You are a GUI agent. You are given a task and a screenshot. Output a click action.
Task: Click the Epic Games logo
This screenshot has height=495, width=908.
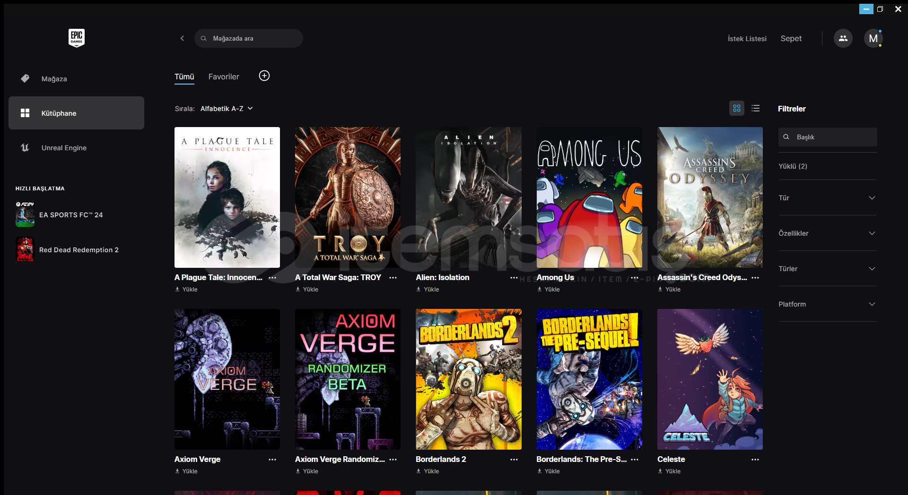pyautogui.click(x=77, y=38)
